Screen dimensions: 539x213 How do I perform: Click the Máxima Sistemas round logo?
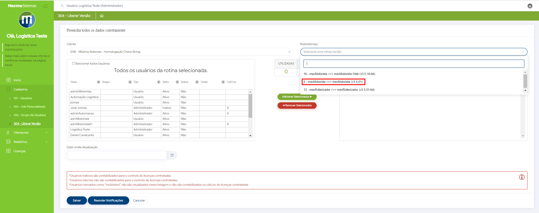pyautogui.click(x=27, y=20)
